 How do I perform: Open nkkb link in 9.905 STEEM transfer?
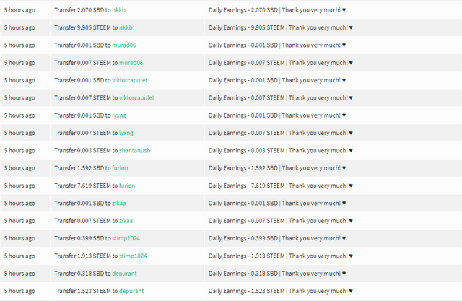click(x=126, y=27)
